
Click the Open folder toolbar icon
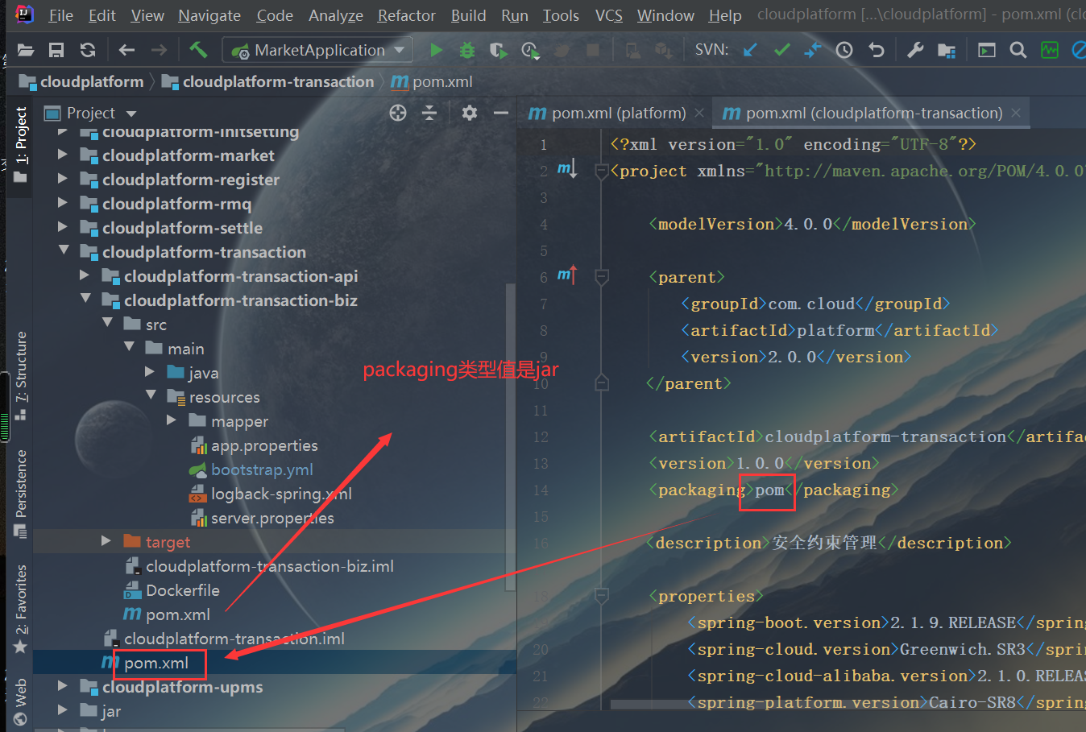[26, 50]
